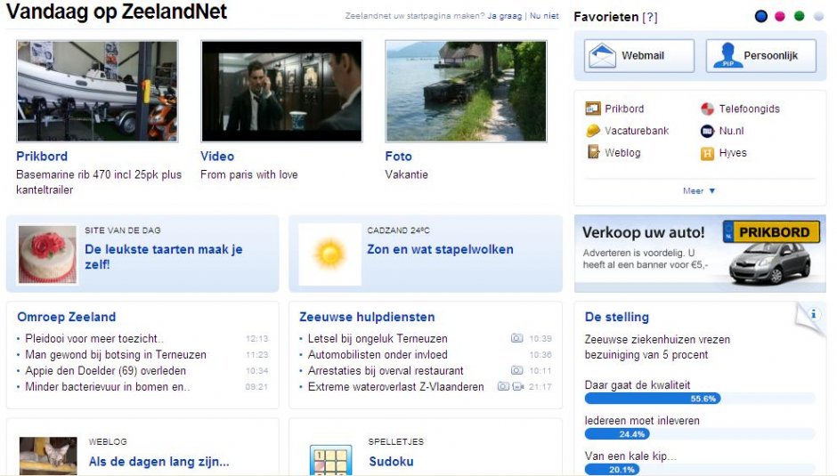Open the lake vacation photo thumbnail
Image resolution: width=837 pixels, height=476 pixels.
466,91
